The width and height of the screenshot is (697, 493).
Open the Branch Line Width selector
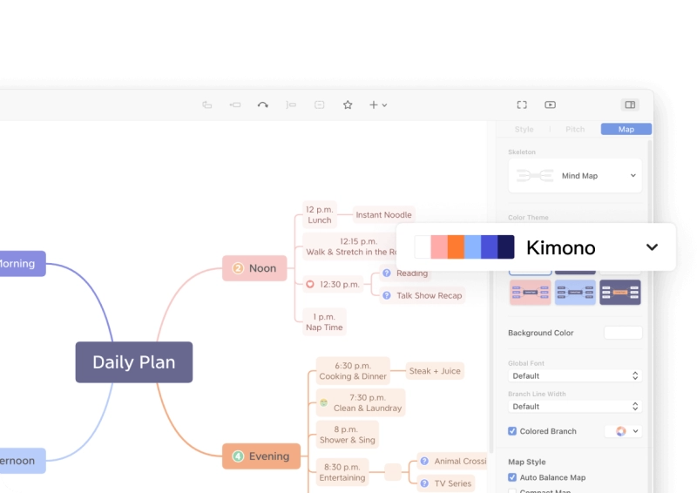pos(575,407)
